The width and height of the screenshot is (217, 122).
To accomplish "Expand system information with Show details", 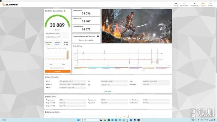I will click(x=108, y=91).
